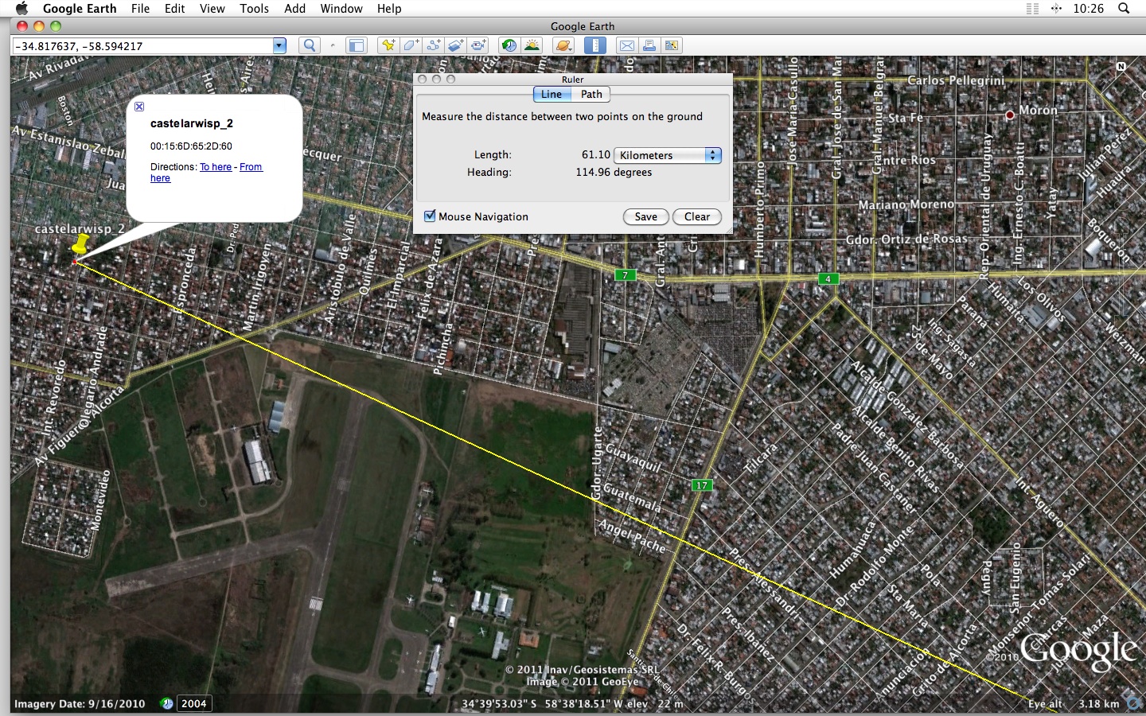Click the Add Polygon tool
1146x716 pixels.
click(x=411, y=45)
